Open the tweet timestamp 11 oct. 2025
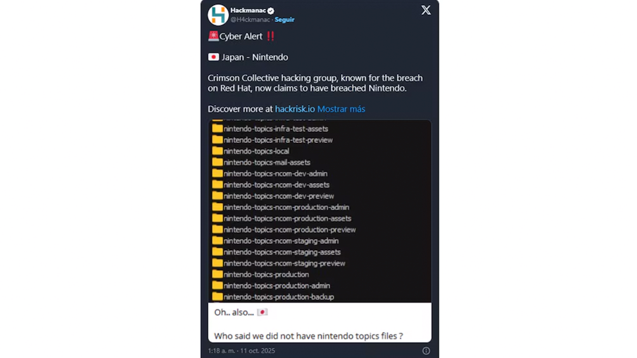The image size is (637, 358). coord(241,351)
